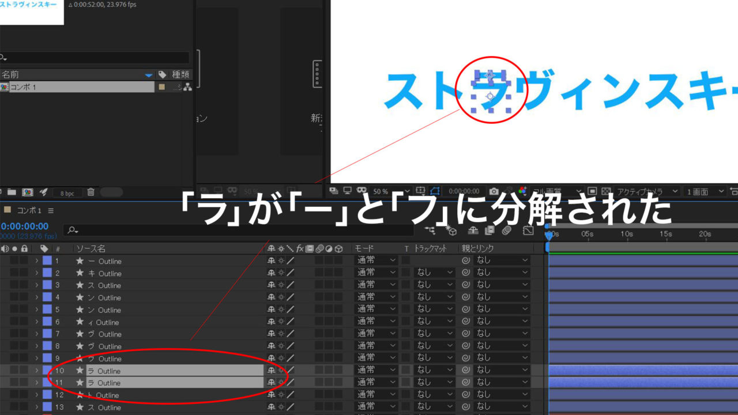This screenshot has width=738, height=415.
Task: Toggle shy switch on layer 12
Action: pos(272,395)
